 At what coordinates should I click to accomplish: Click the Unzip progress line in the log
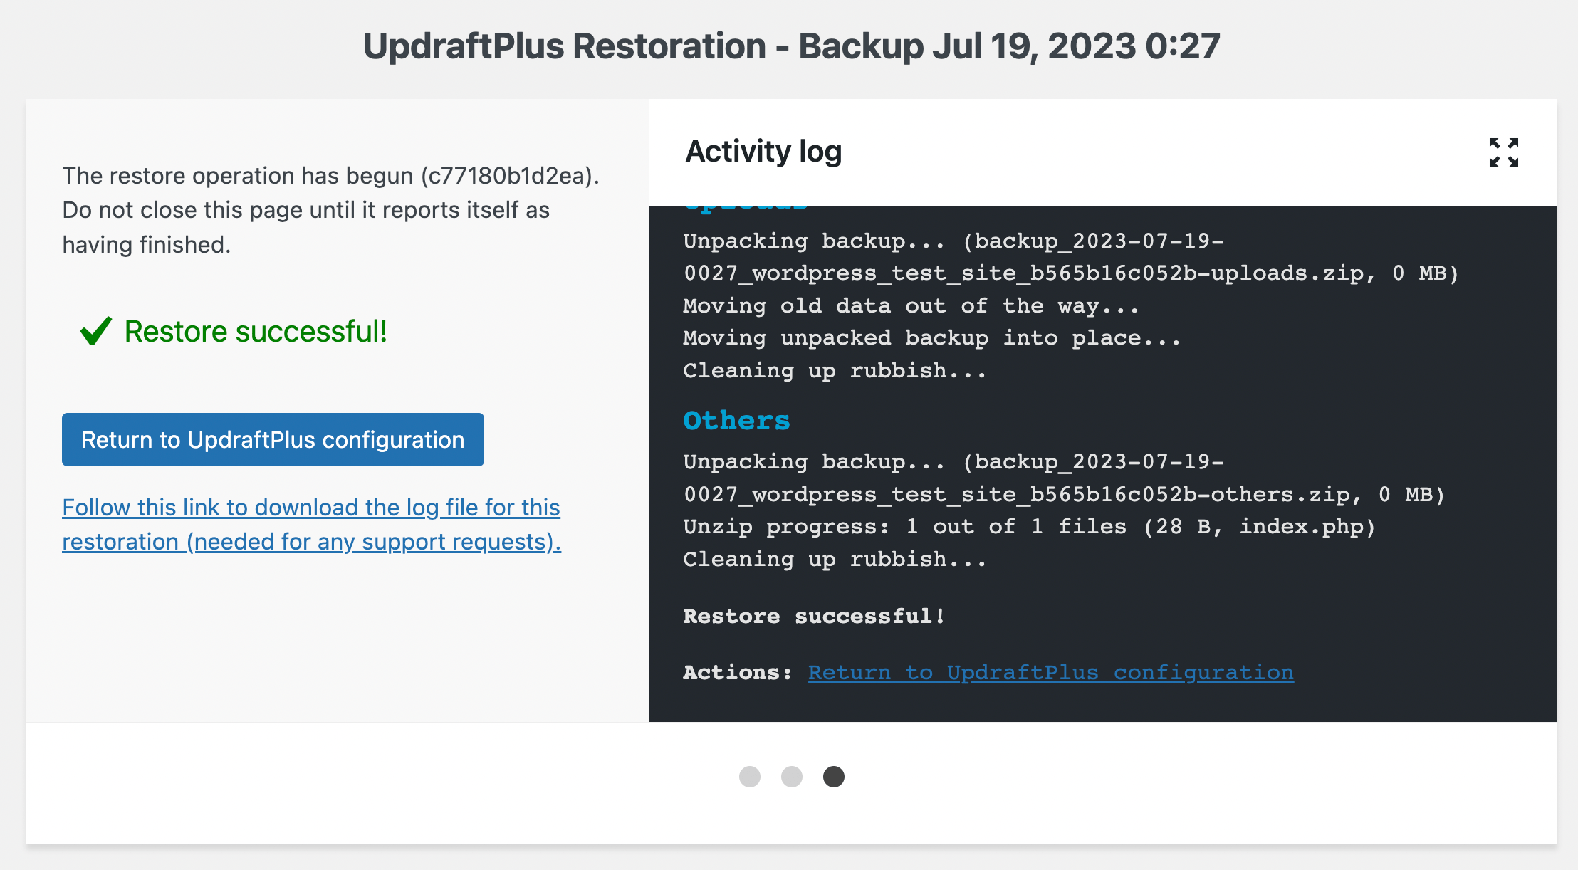[x=1029, y=526]
